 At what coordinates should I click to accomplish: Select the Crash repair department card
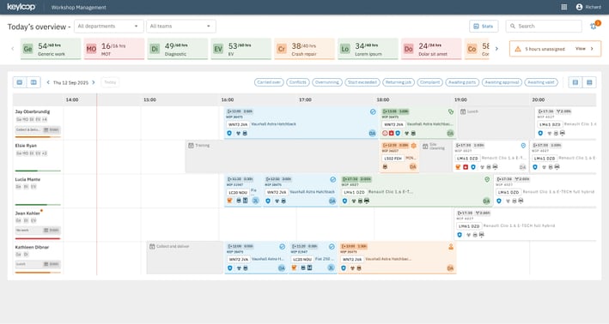pos(304,49)
